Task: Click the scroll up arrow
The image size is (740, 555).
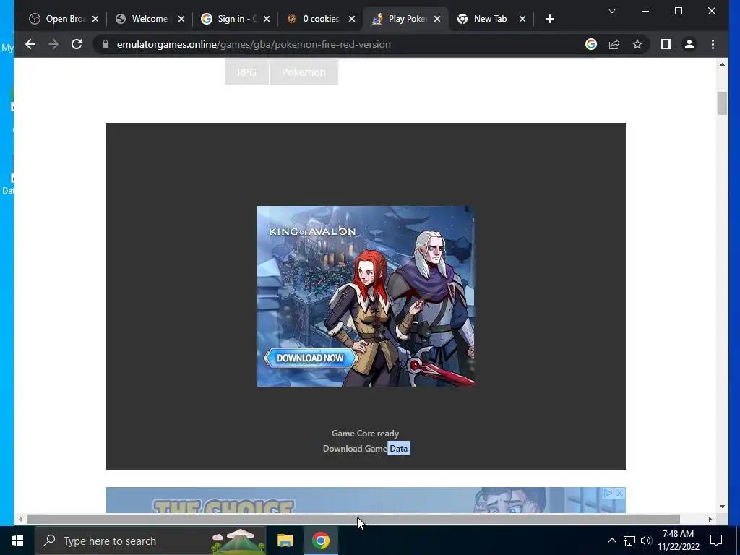Action: coord(722,64)
